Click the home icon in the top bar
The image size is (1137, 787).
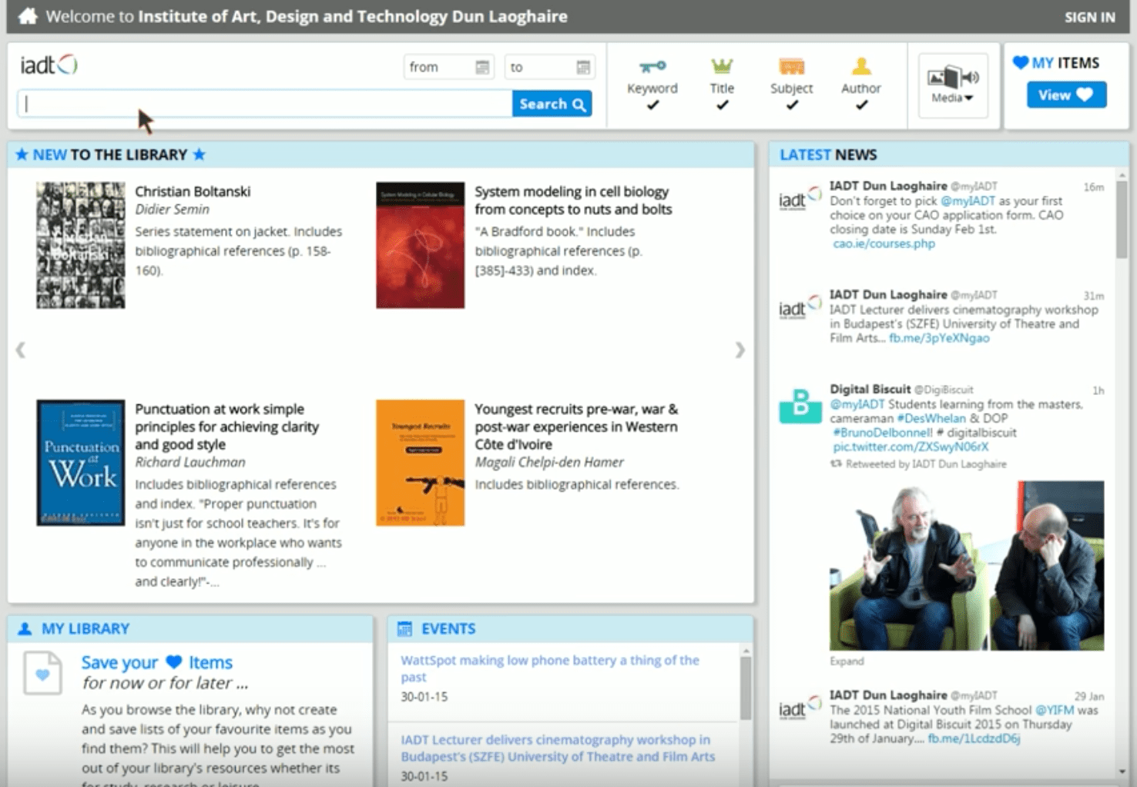29,15
